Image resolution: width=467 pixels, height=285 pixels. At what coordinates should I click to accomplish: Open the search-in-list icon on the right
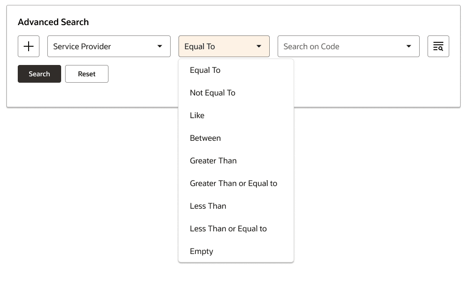(438, 46)
